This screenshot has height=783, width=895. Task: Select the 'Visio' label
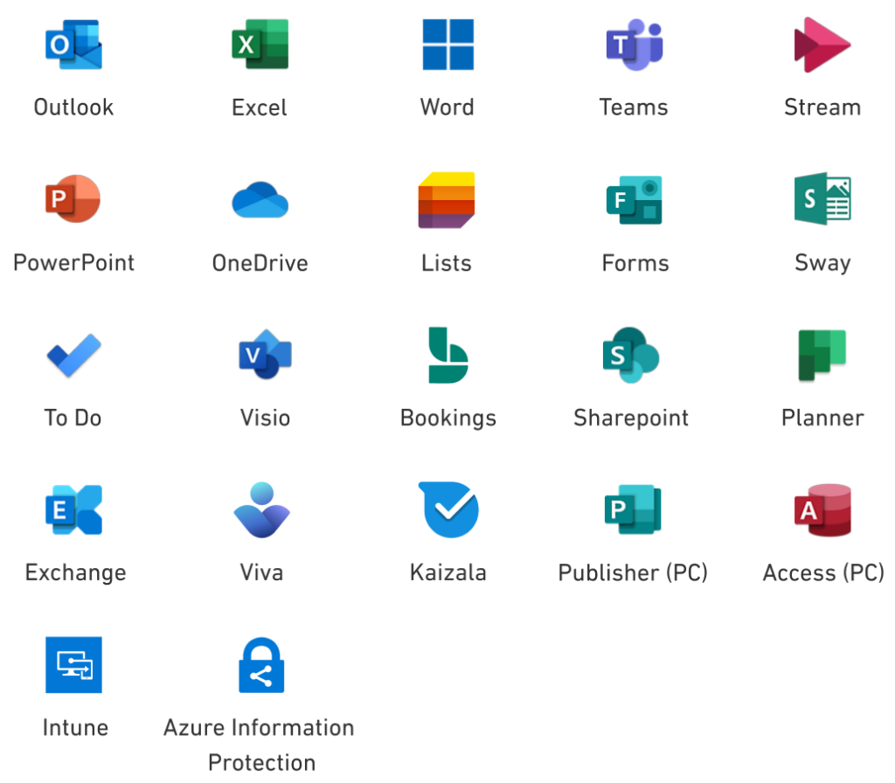click(x=266, y=418)
